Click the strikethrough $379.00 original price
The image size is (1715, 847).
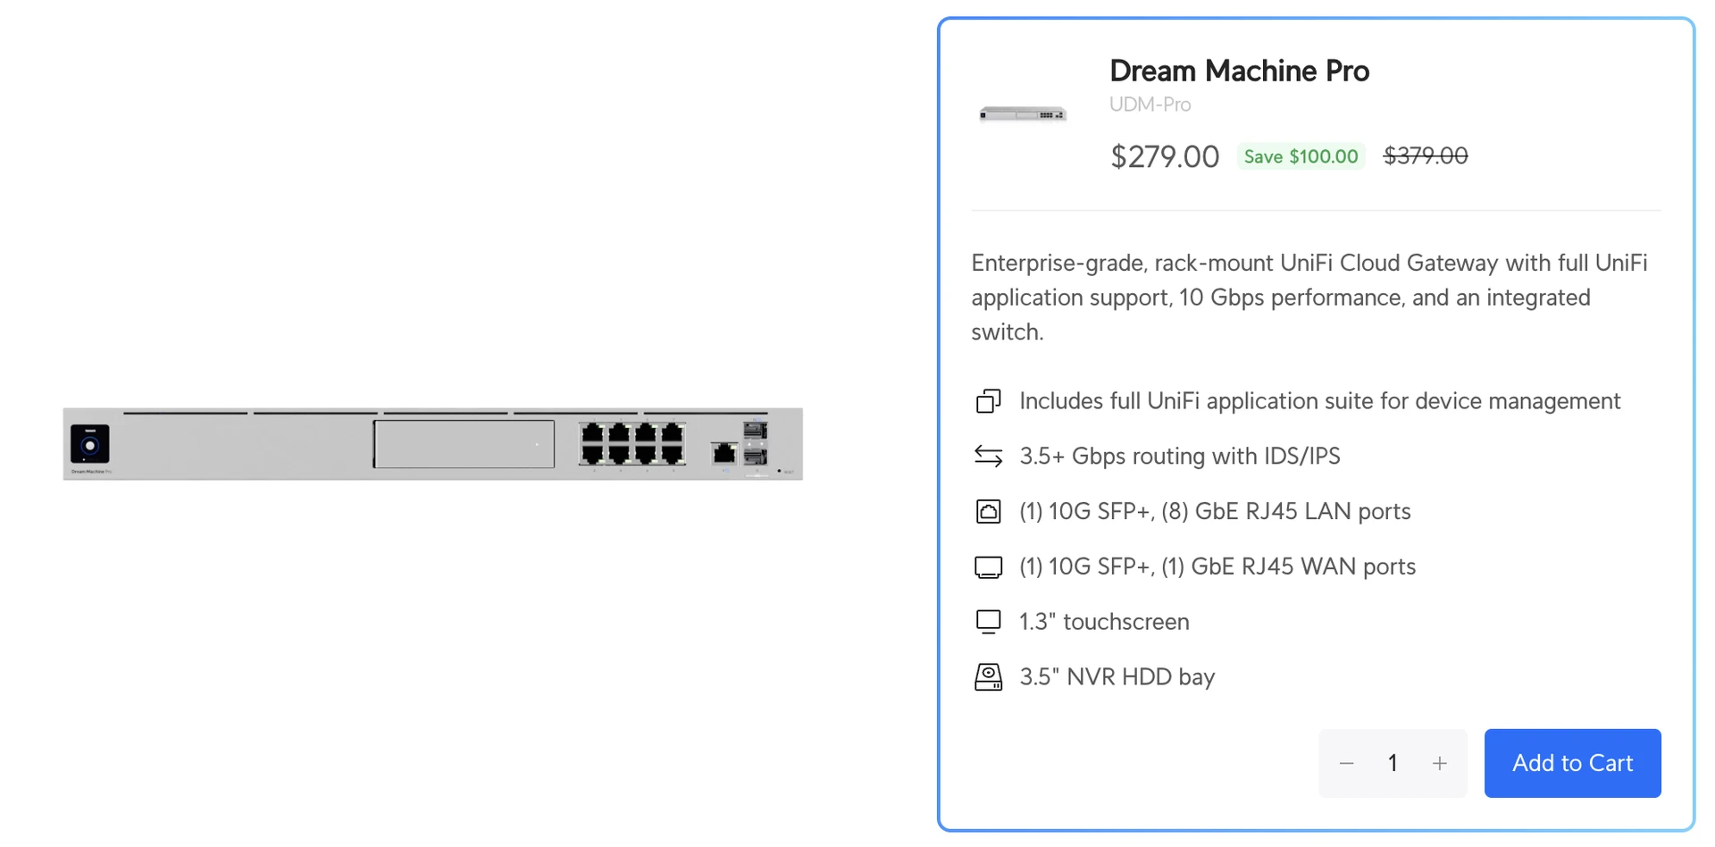[1426, 155]
